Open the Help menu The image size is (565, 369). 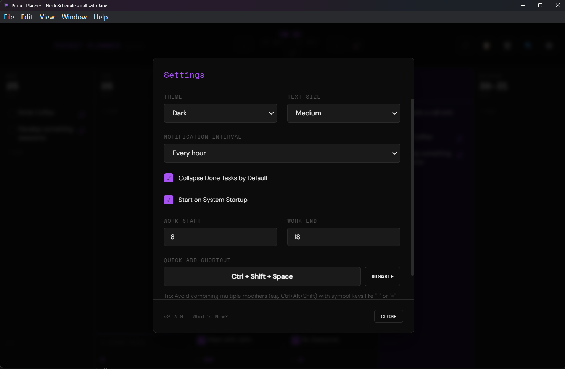coord(101,17)
